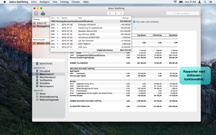Screen dimensions: 216x135
Task: Open the Hjälp menu
Action: pyautogui.click(x=86, y=2)
